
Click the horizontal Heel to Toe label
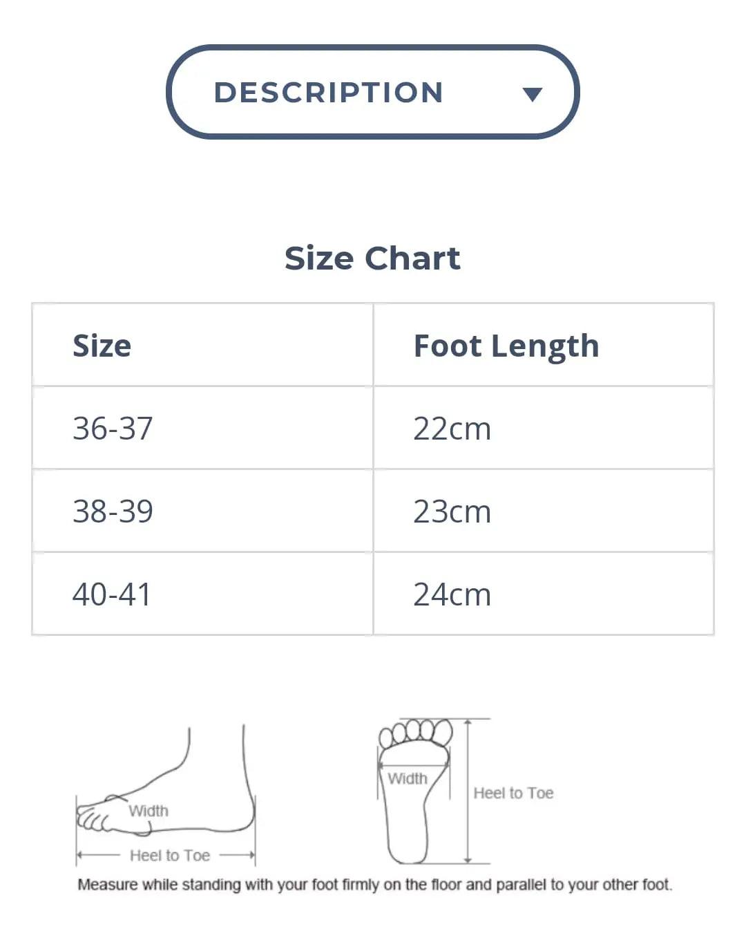pyautogui.click(x=170, y=856)
